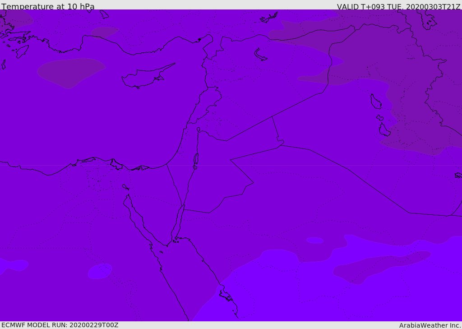Click the Dead Sea outline on map

pyautogui.click(x=196, y=161)
